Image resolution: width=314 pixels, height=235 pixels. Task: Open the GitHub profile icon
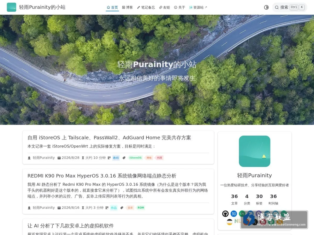[225, 214]
